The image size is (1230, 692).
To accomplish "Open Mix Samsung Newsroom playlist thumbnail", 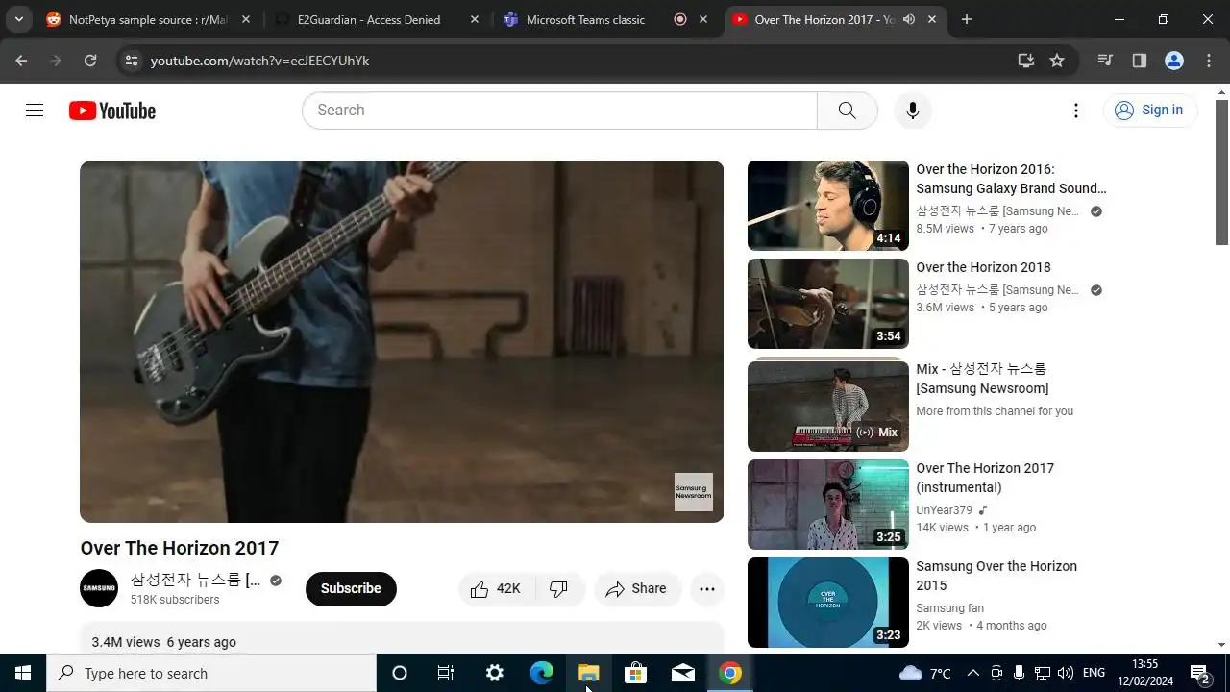I will tap(828, 407).
